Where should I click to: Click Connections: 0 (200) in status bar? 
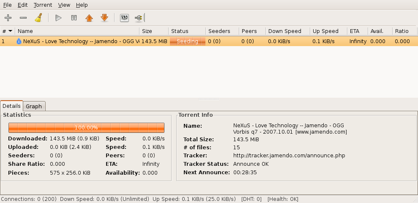(29, 199)
